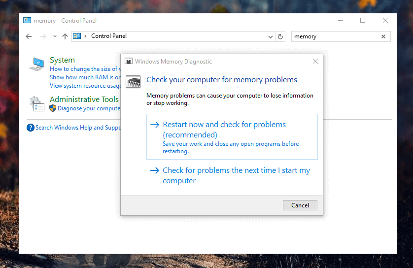
Task: Click Control Panel window title bar icon
Action: [x=27, y=20]
